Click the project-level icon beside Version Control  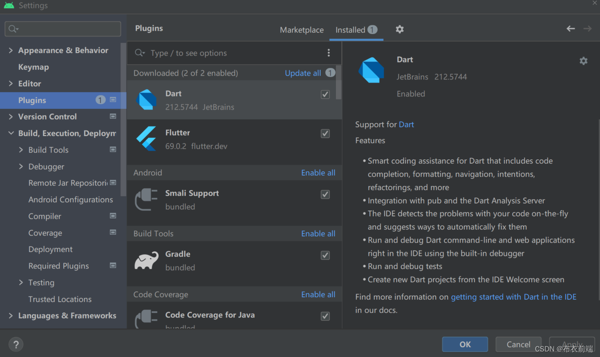pyautogui.click(x=113, y=116)
